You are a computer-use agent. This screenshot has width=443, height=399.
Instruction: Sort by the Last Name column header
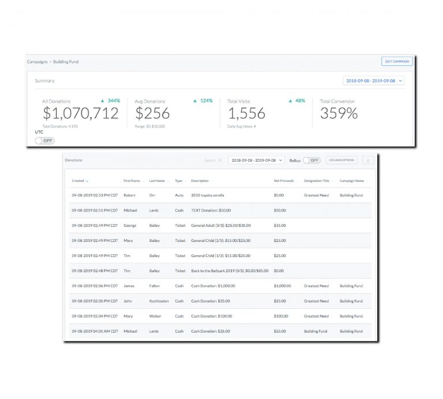click(x=157, y=181)
